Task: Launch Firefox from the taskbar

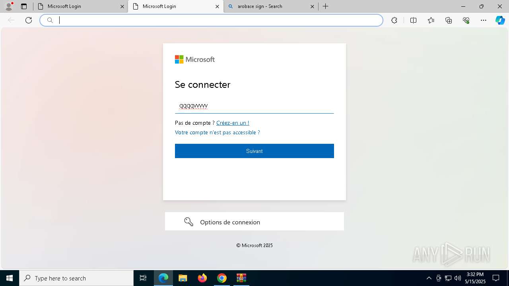Action: coord(202,278)
